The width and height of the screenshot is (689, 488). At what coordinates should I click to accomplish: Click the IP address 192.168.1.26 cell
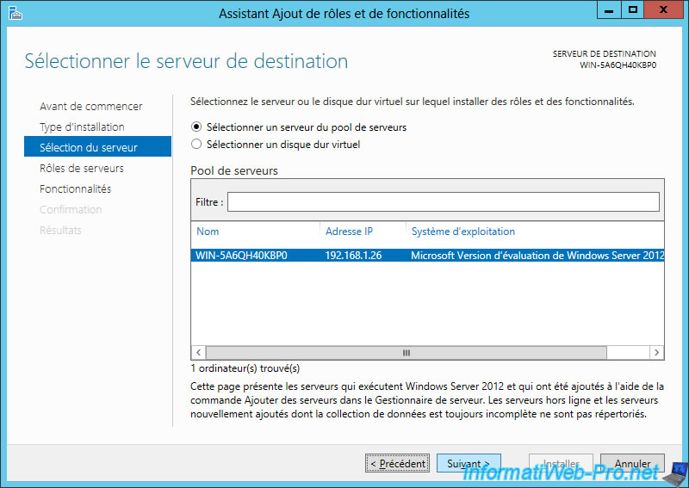pyautogui.click(x=353, y=256)
